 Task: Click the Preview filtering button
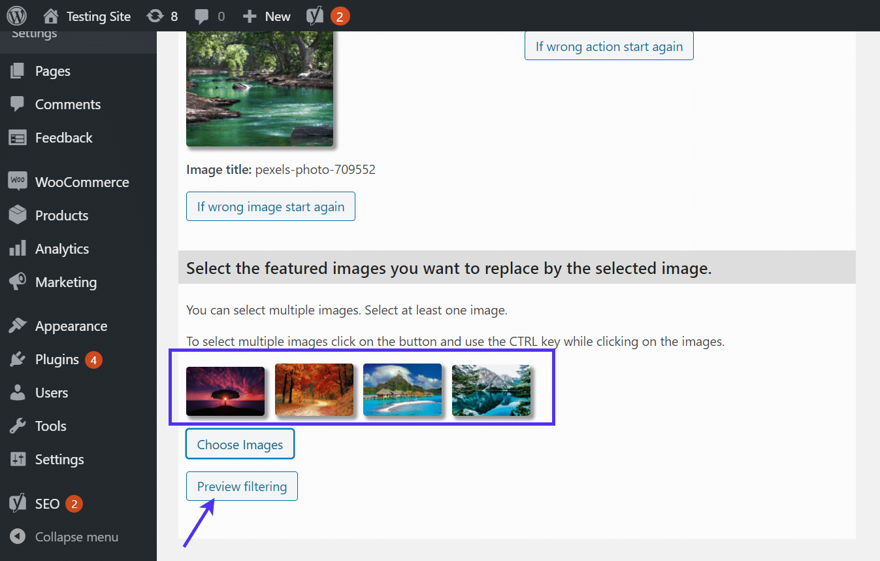[242, 486]
